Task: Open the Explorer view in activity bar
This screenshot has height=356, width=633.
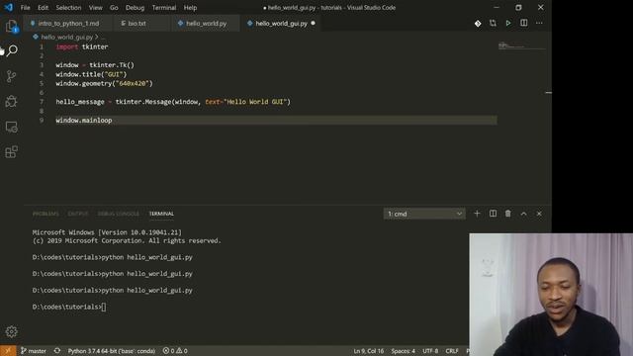Action: tap(11, 27)
